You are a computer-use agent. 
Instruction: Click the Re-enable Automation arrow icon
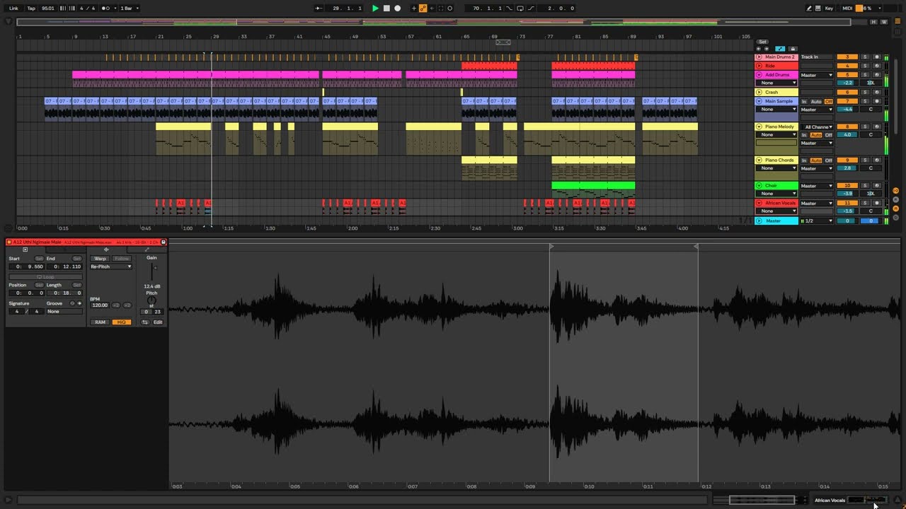click(x=432, y=8)
